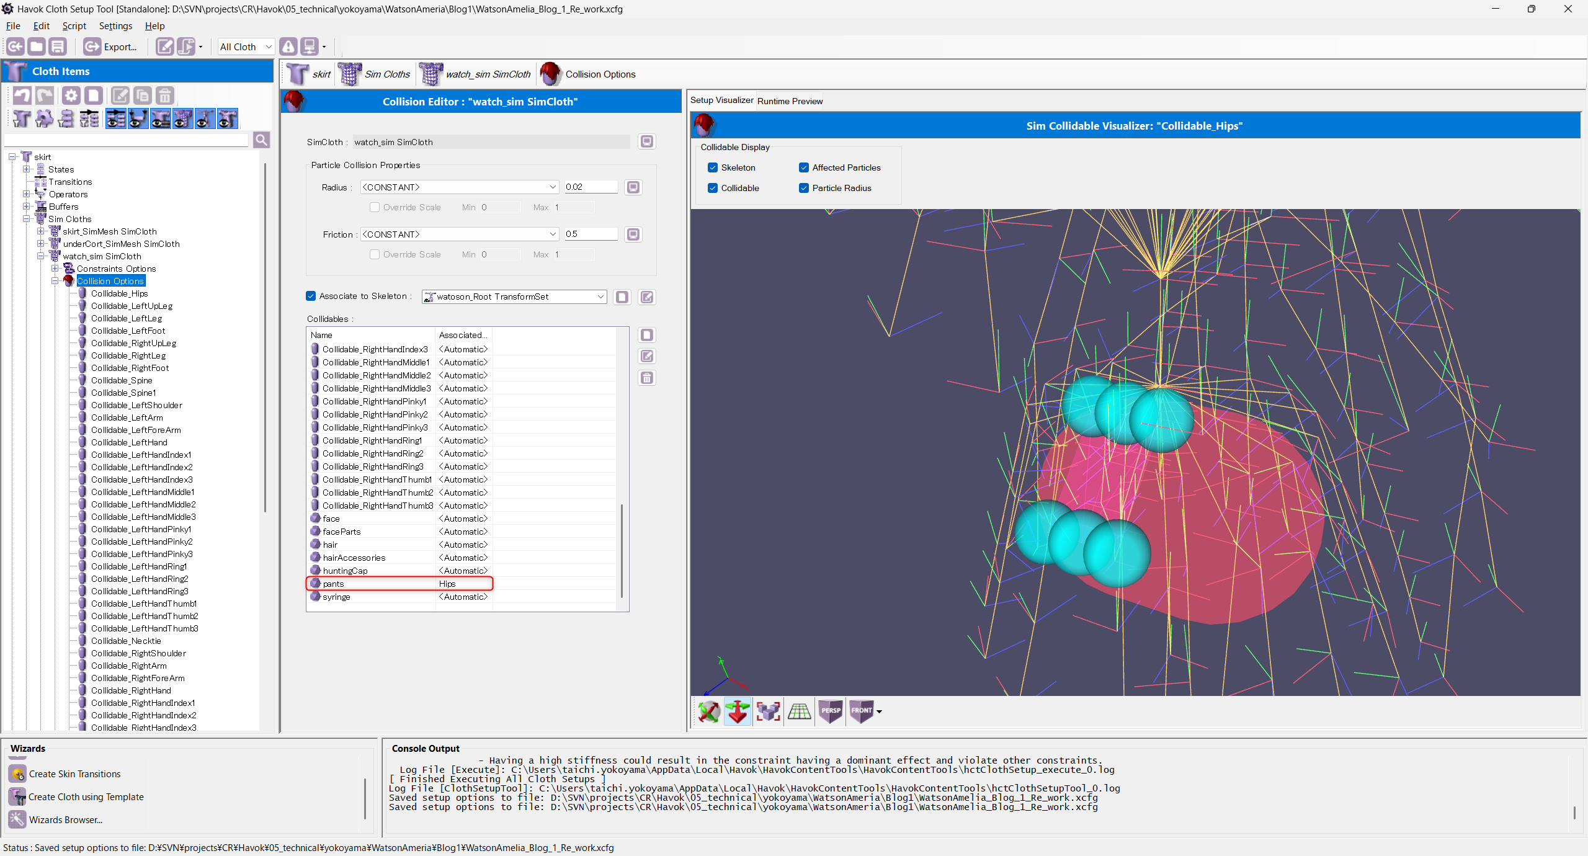1588x856 pixels.
Task: Click the gear filter icon in Cloth Items
Action: (x=44, y=118)
